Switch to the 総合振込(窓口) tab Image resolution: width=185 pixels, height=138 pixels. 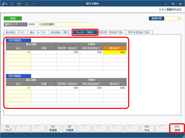61,32
